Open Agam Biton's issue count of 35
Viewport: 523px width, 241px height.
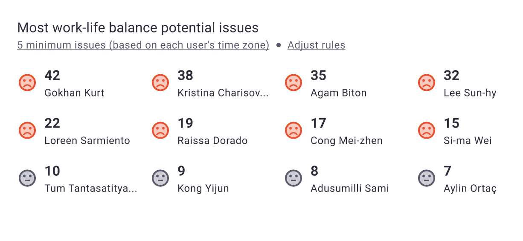pos(318,75)
